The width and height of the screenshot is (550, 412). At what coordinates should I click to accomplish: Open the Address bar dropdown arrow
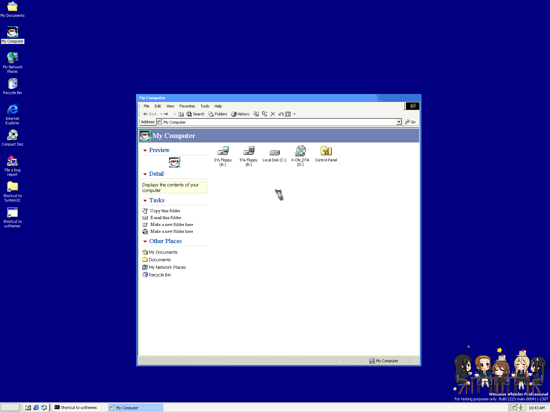coord(399,122)
